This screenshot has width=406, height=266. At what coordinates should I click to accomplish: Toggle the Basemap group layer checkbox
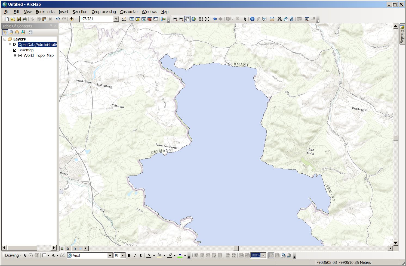[15, 50]
